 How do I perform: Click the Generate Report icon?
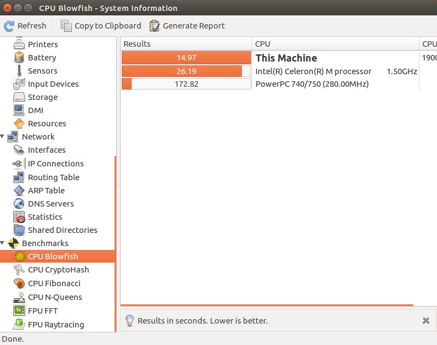(x=155, y=26)
